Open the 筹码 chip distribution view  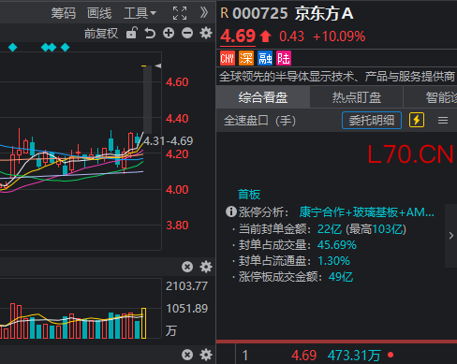tap(64, 13)
